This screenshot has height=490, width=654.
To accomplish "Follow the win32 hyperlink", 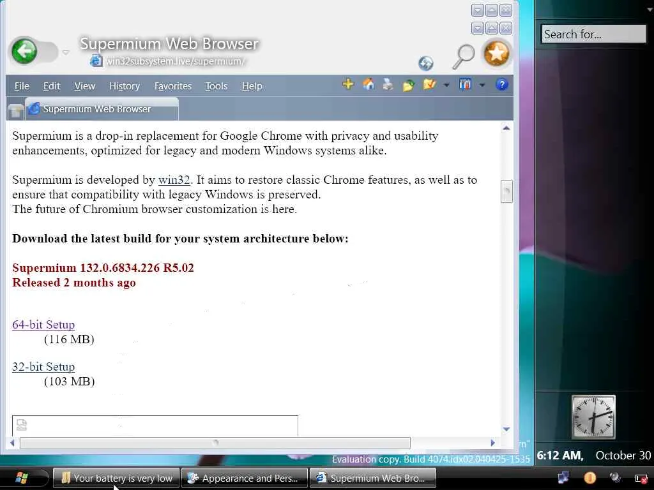I will (x=174, y=180).
